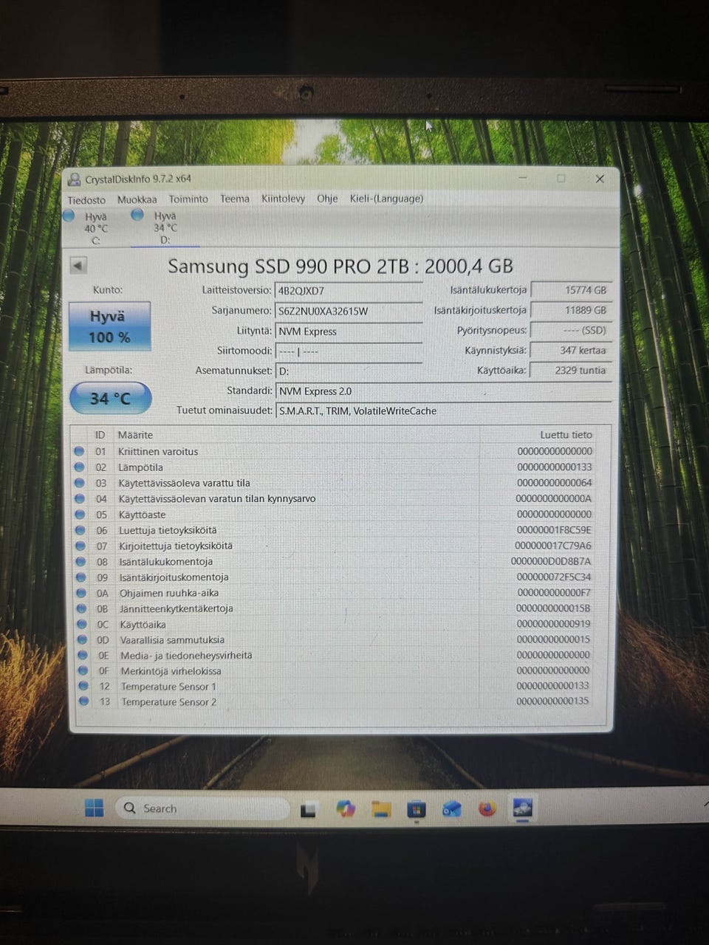Click raw value 00000001F8C59E

[x=553, y=529]
